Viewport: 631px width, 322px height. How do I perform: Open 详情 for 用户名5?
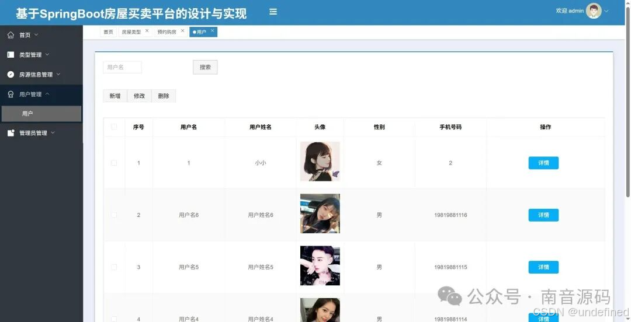click(x=543, y=267)
